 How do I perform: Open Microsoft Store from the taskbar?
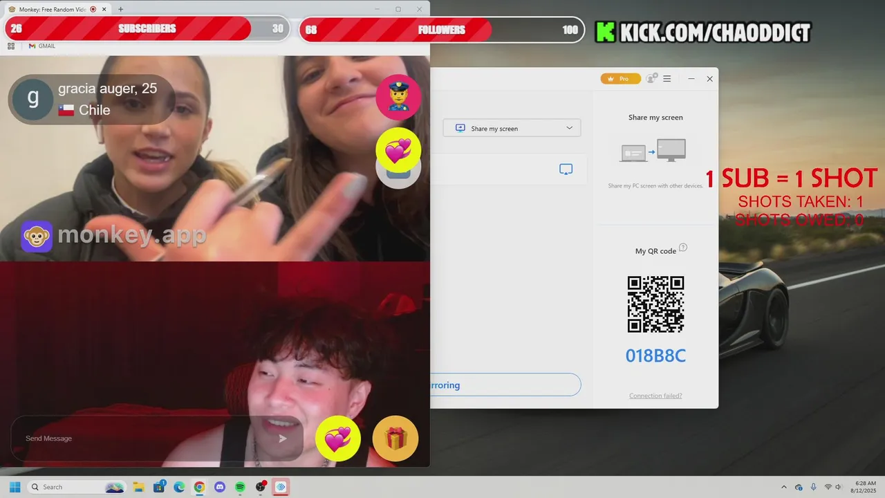[159, 487]
